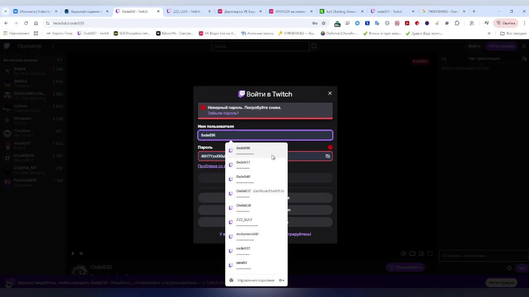Open Управление паролями in suggestion list

[x=256, y=280]
